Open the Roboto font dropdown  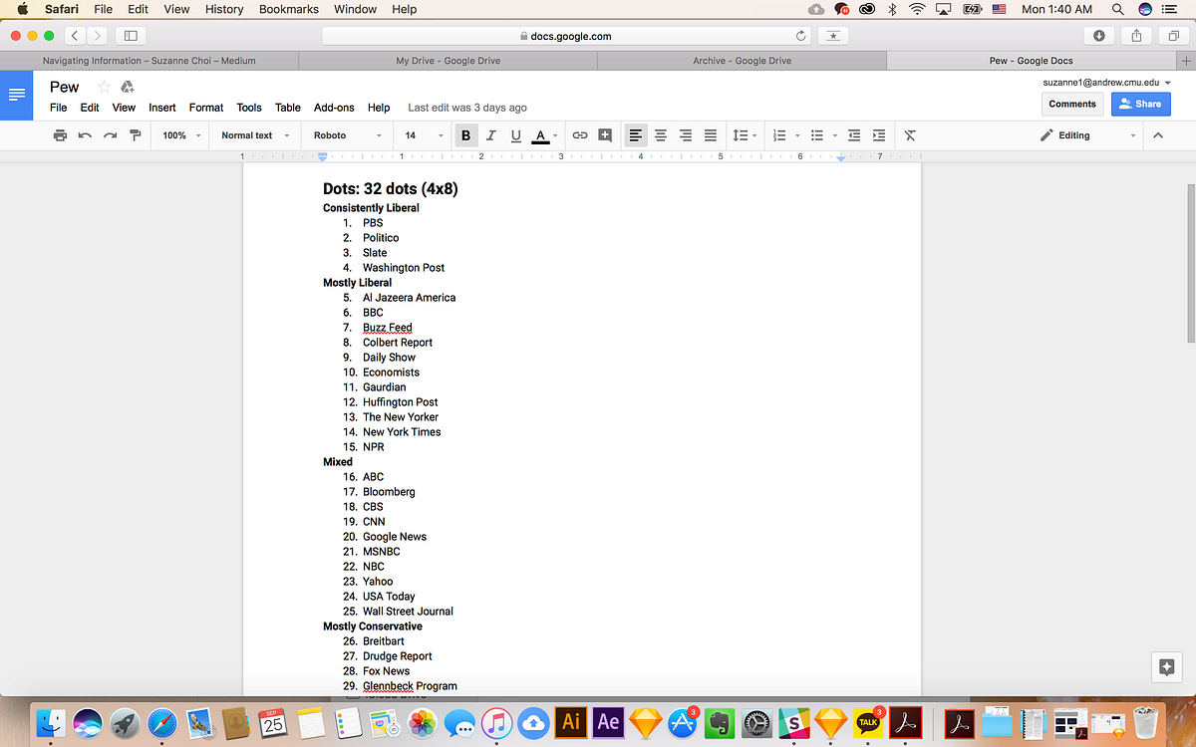(348, 135)
